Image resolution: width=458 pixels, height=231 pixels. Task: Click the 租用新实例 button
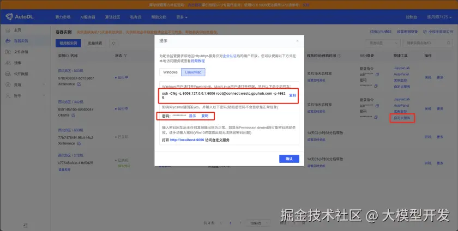tap(68, 43)
